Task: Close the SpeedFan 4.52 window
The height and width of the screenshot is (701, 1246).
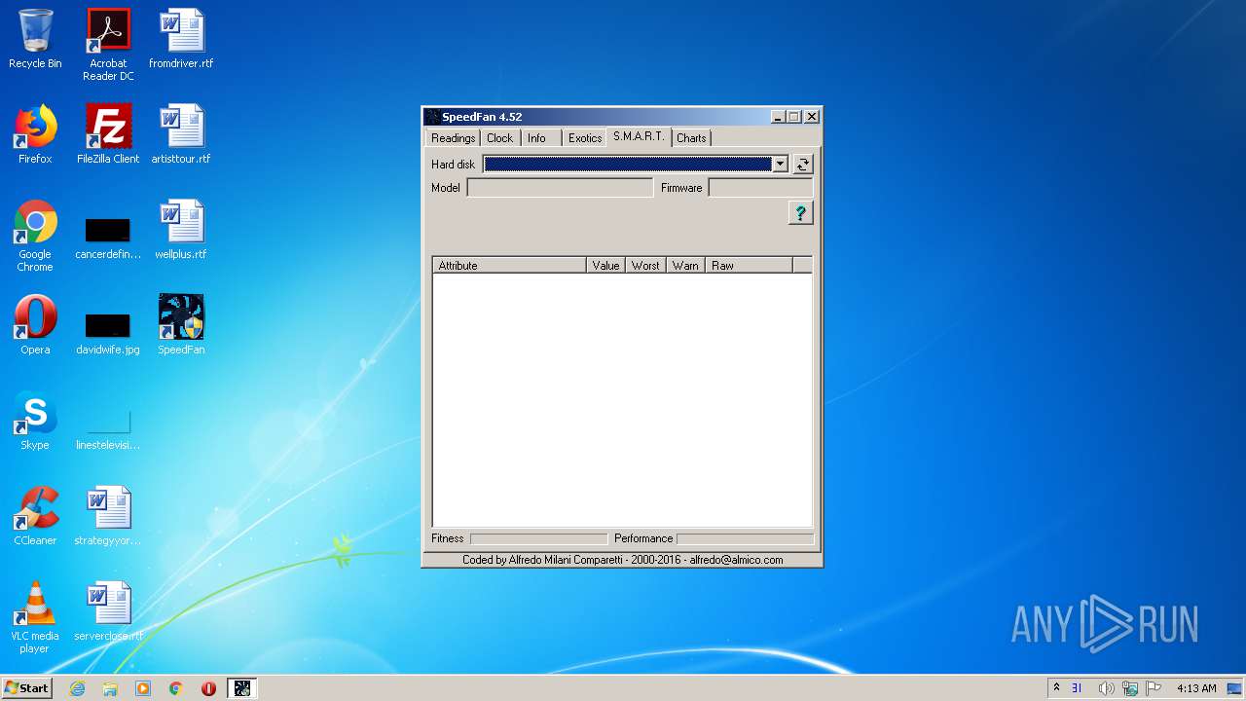Action: (x=812, y=117)
